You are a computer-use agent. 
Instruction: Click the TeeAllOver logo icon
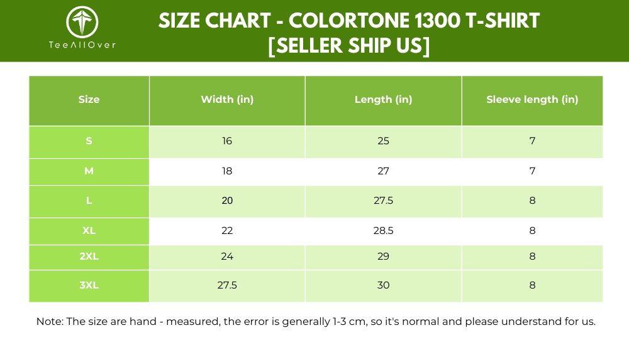click(82, 21)
